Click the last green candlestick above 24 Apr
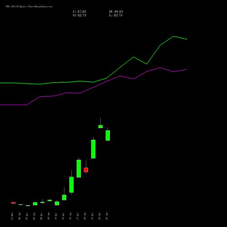 108,135
